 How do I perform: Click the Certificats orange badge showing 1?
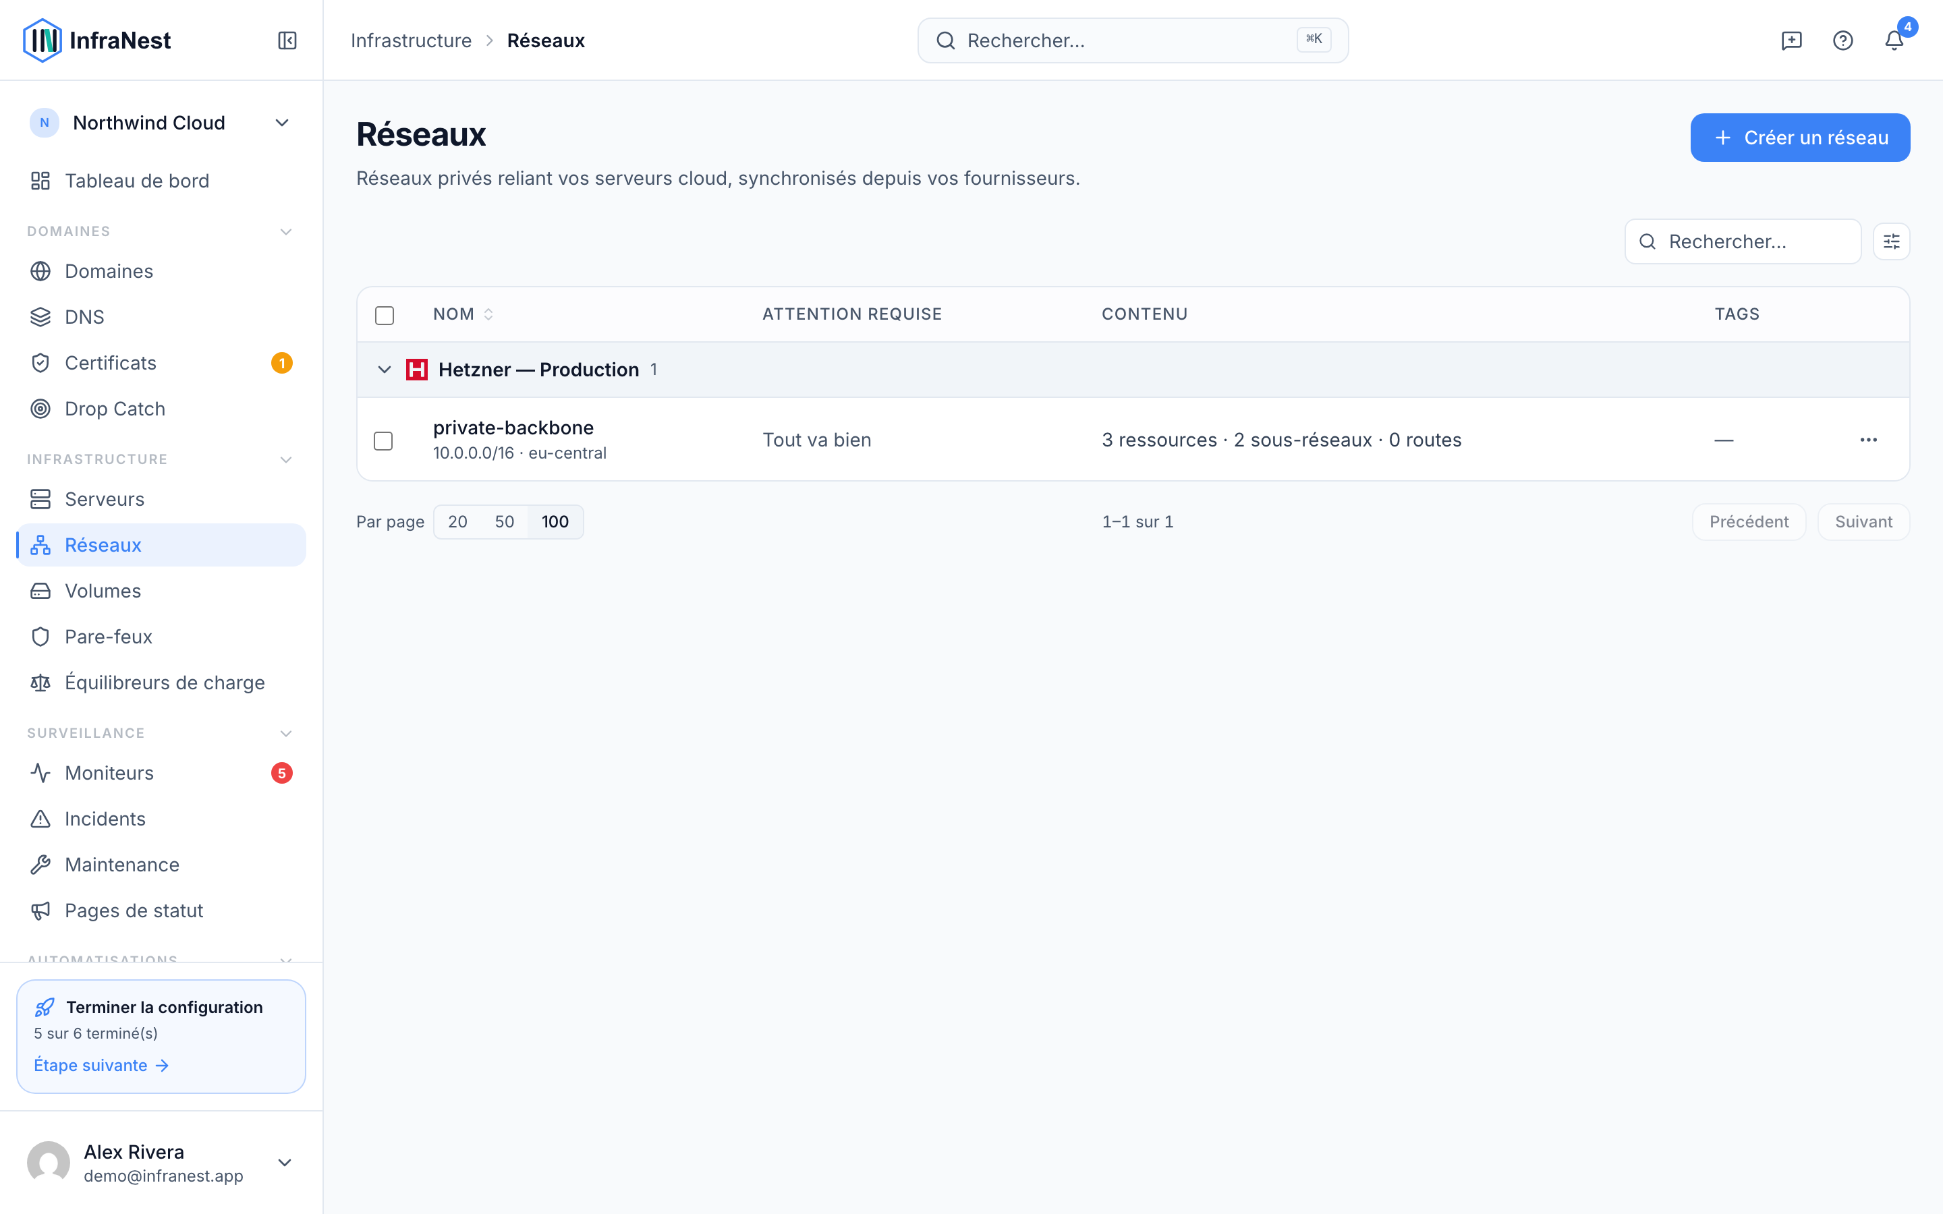(282, 363)
